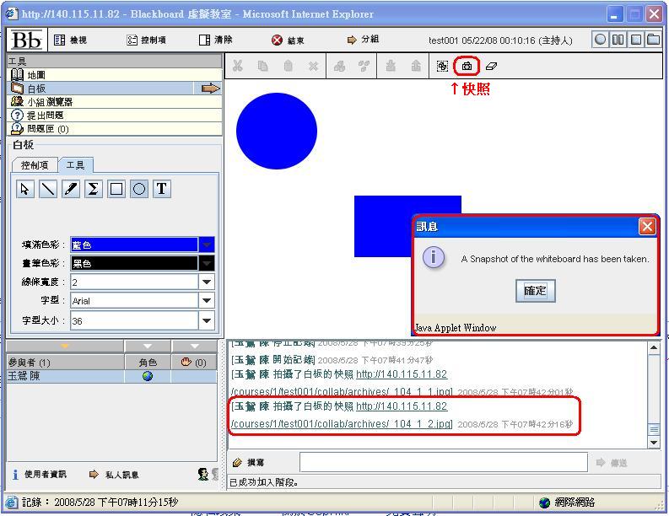Open the _104_1_2.jpg snapshot archive link

point(342,423)
